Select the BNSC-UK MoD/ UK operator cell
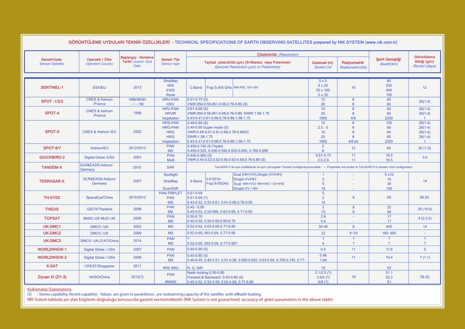The height and width of the screenshot is (329, 465). (100, 218)
